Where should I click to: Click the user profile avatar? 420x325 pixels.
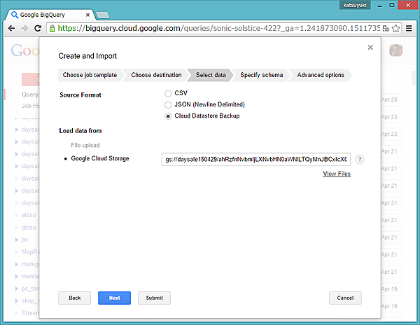tap(395, 50)
